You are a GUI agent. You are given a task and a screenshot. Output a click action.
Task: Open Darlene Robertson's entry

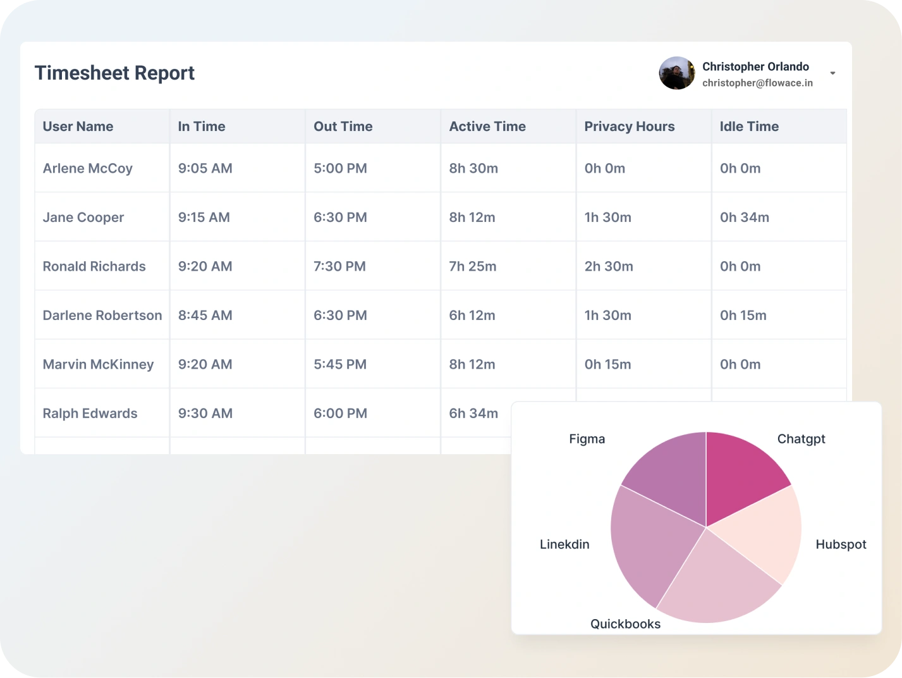[x=102, y=316]
